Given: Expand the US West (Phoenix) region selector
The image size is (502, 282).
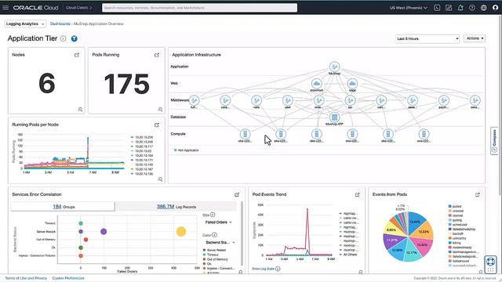Looking at the screenshot, I should pyautogui.click(x=408, y=8).
